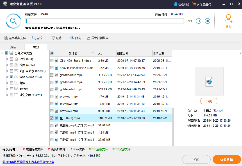This screenshot has width=242, height=166.
Task: Pause the scan with the pause icon
Action: [198, 21]
